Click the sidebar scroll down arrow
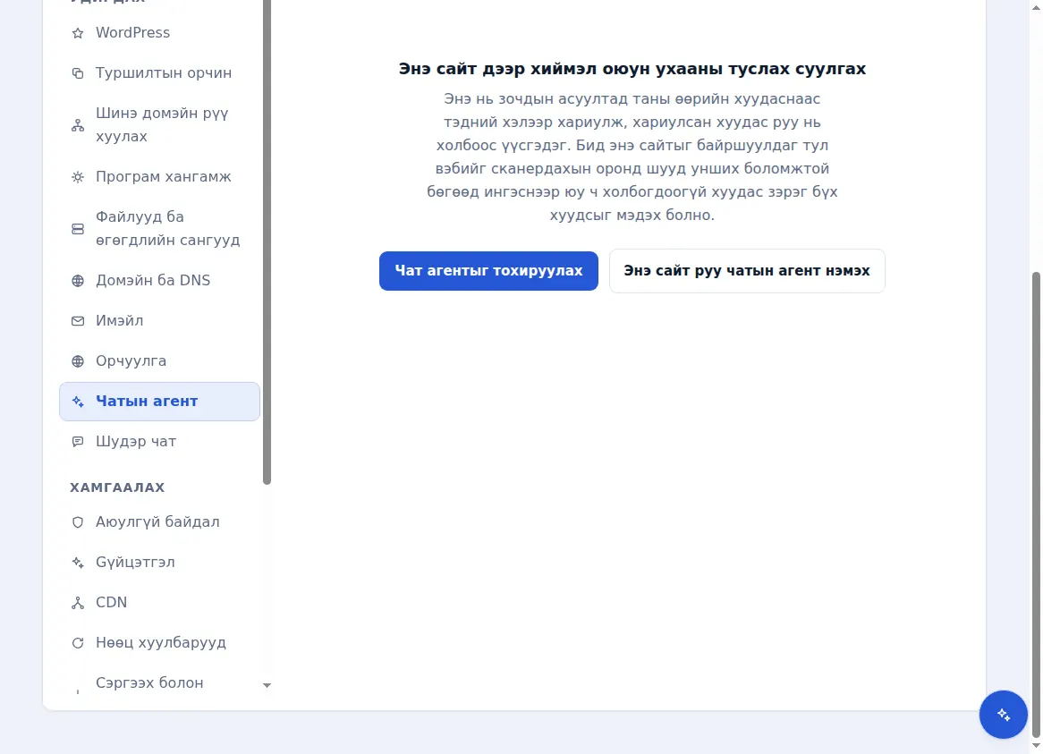1043x754 pixels. tap(267, 685)
